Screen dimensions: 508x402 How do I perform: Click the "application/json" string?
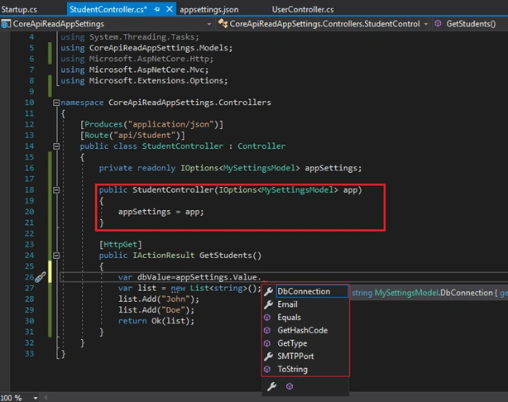pyautogui.click(x=170, y=124)
